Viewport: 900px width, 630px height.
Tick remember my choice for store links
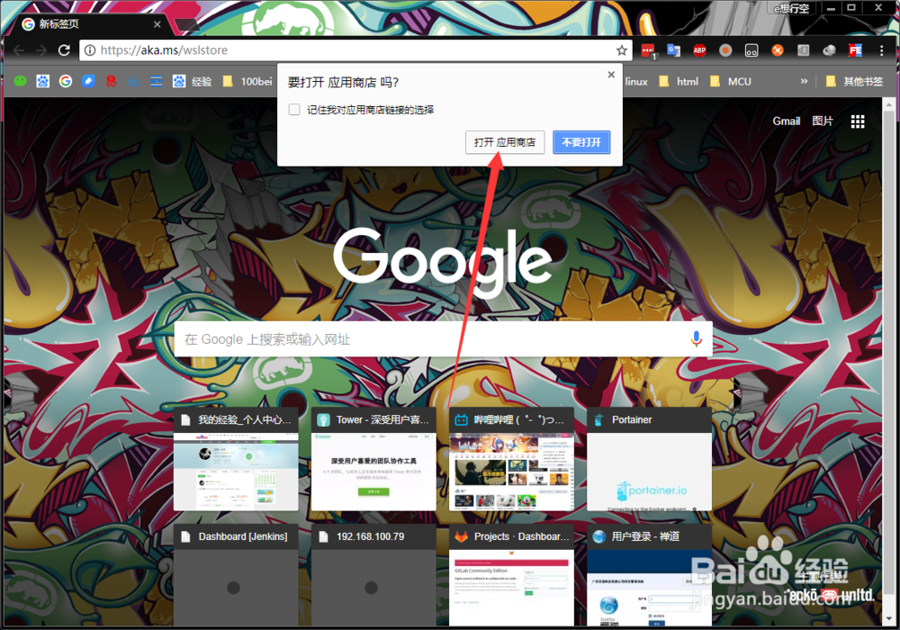click(x=294, y=110)
